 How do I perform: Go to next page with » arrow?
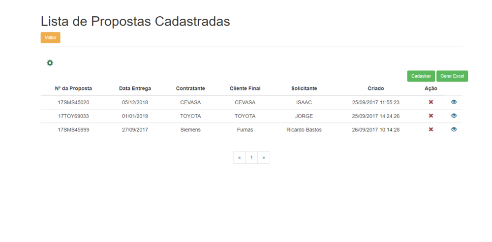click(x=264, y=157)
